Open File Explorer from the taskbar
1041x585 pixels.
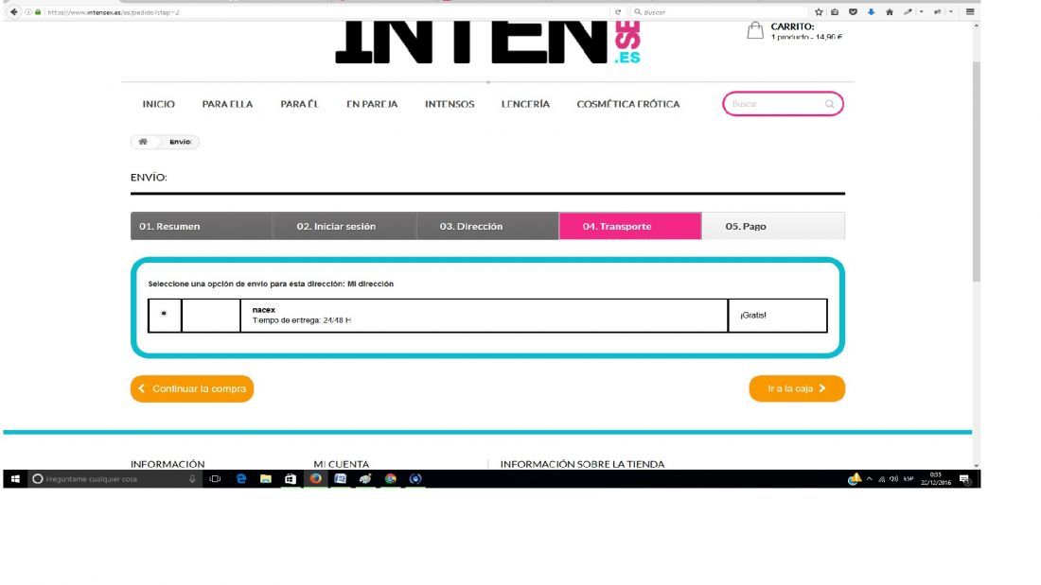(266, 479)
